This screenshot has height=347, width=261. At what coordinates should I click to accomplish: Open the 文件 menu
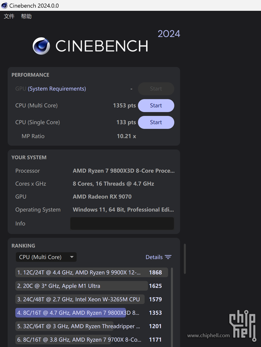point(9,16)
